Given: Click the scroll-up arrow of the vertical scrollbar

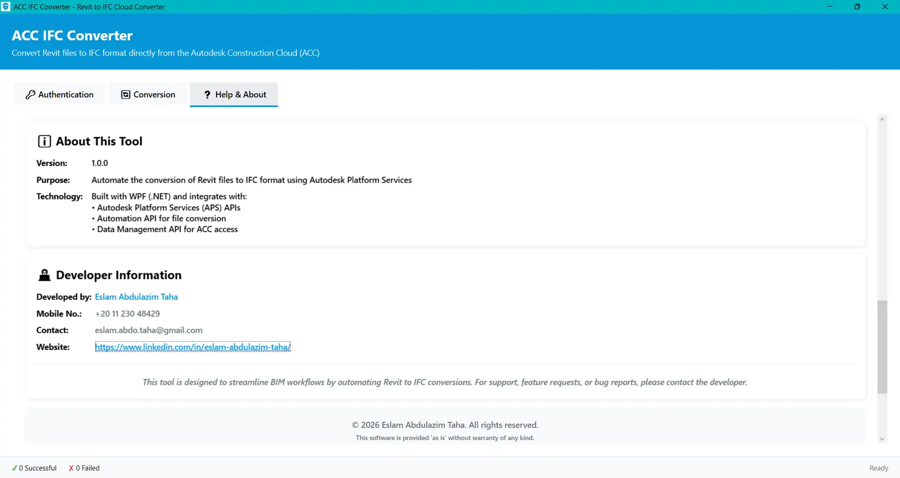Looking at the screenshot, I should [882, 119].
